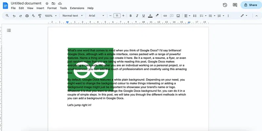
Task: Open the Insert menu
Action: (40, 8)
